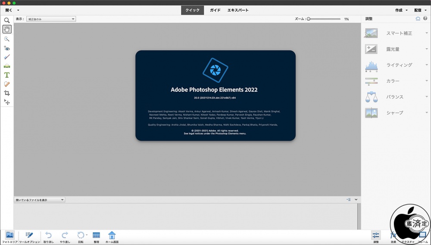Select the Zoom magnifier tool
This screenshot has width=431, height=245.
click(7, 20)
